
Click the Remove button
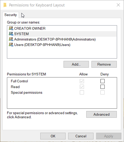pyautogui.click(x=104, y=64)
